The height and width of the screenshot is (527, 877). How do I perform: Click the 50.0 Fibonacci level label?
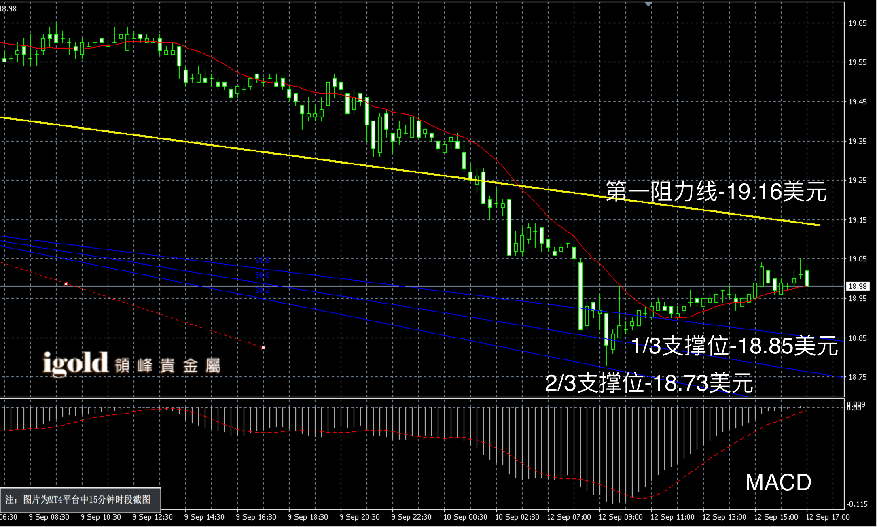tap(262, 275)
